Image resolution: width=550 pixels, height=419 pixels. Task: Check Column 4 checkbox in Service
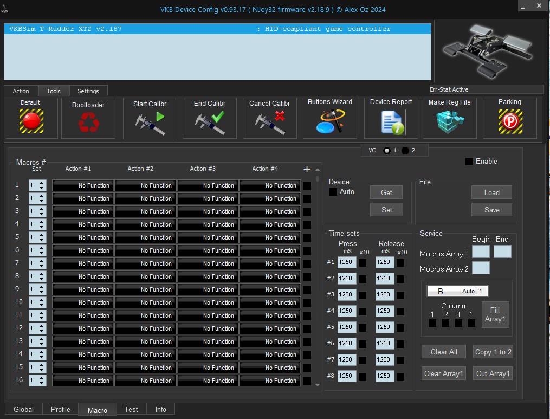(x=471, y=323)
